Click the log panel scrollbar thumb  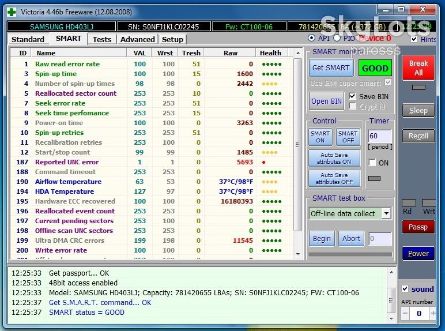391,300
